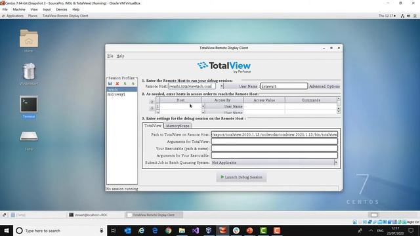Open VirtualBox Machine menu
This screenshot has height=236, width=420.
tap(19, 9)
